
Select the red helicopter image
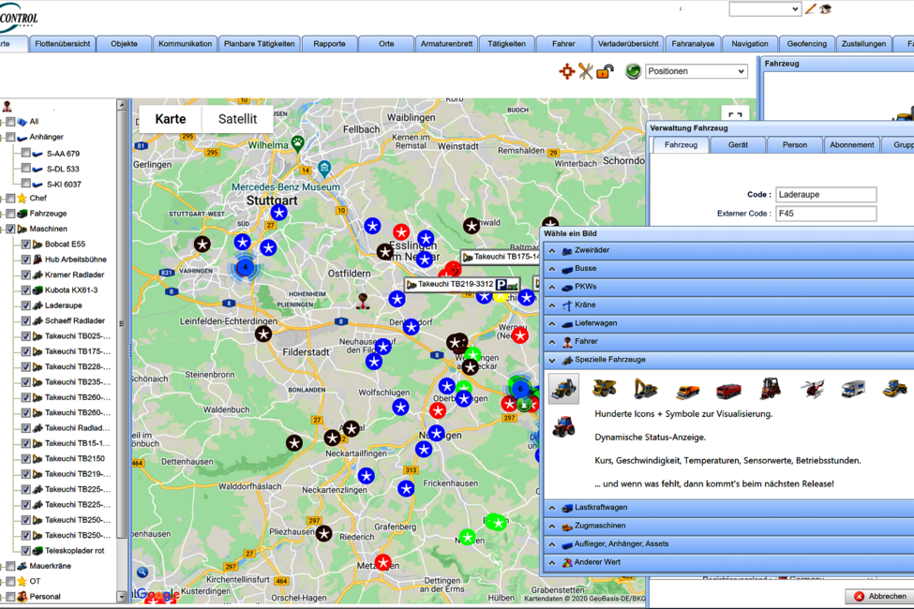pos(812,389)
